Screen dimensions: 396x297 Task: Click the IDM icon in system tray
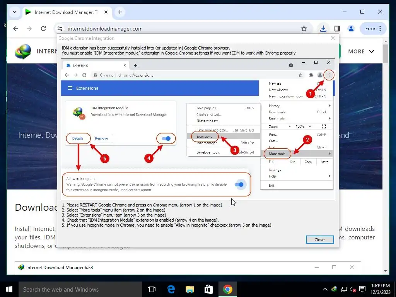point(335,289)
